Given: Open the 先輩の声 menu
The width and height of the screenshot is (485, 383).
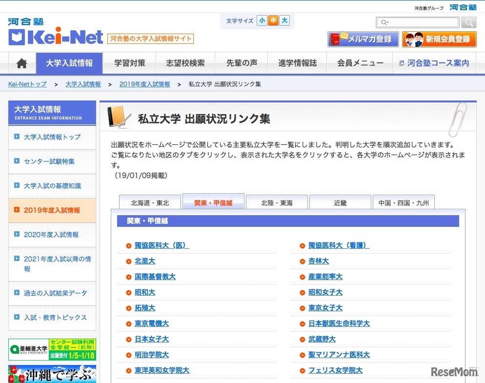Looking at the screenshot, I should pyautogui.click(x=241, y=63).
